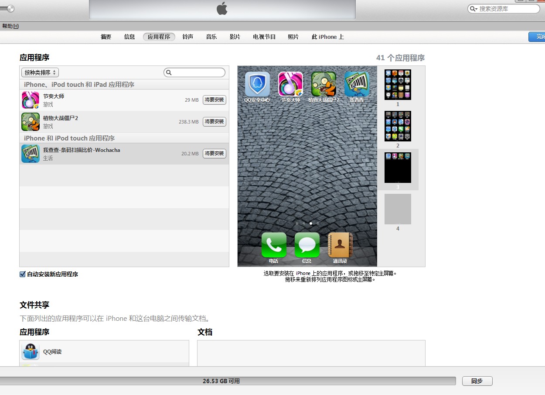Select home screen thumbnail page 2
545x395 pixels.
(x=398, y=126)
